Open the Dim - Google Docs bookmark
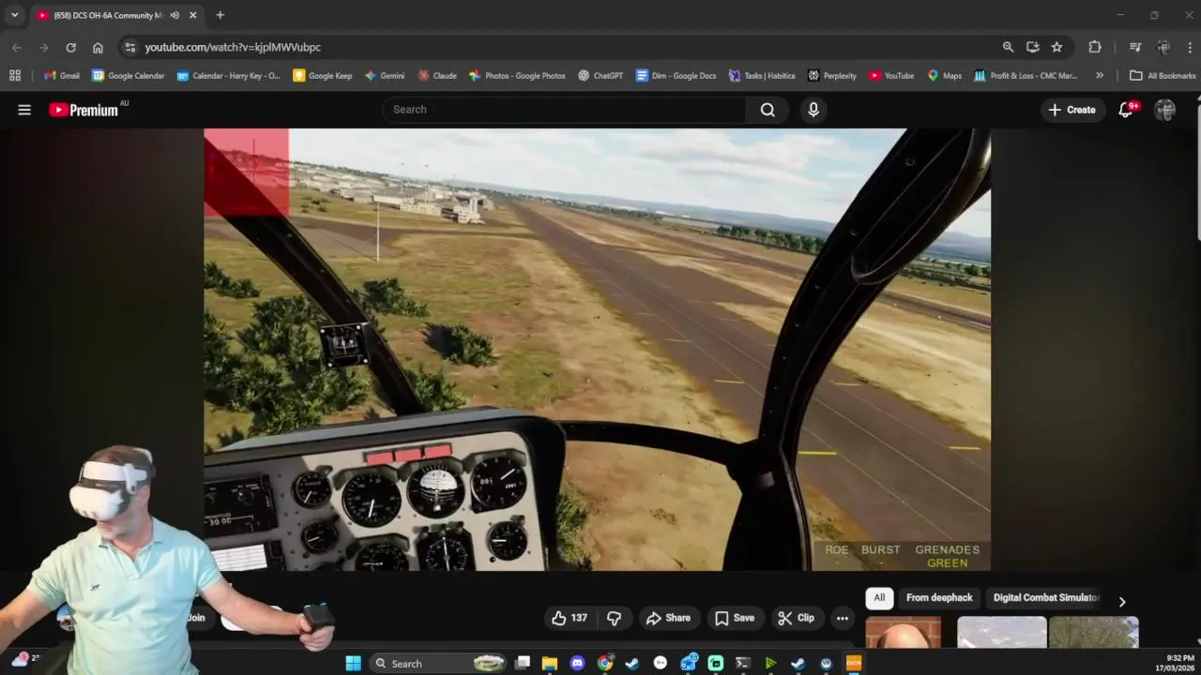 (676, 75)
